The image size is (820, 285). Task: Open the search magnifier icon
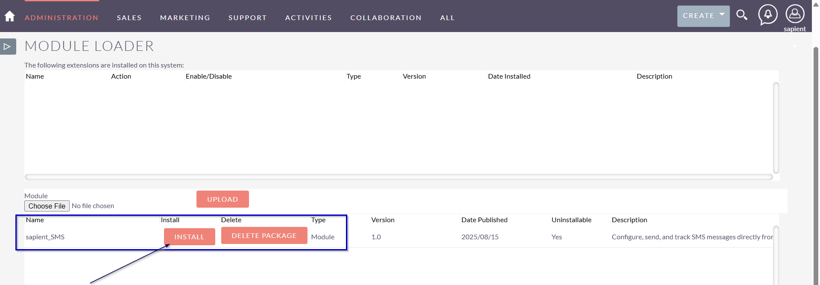[742, 15]
